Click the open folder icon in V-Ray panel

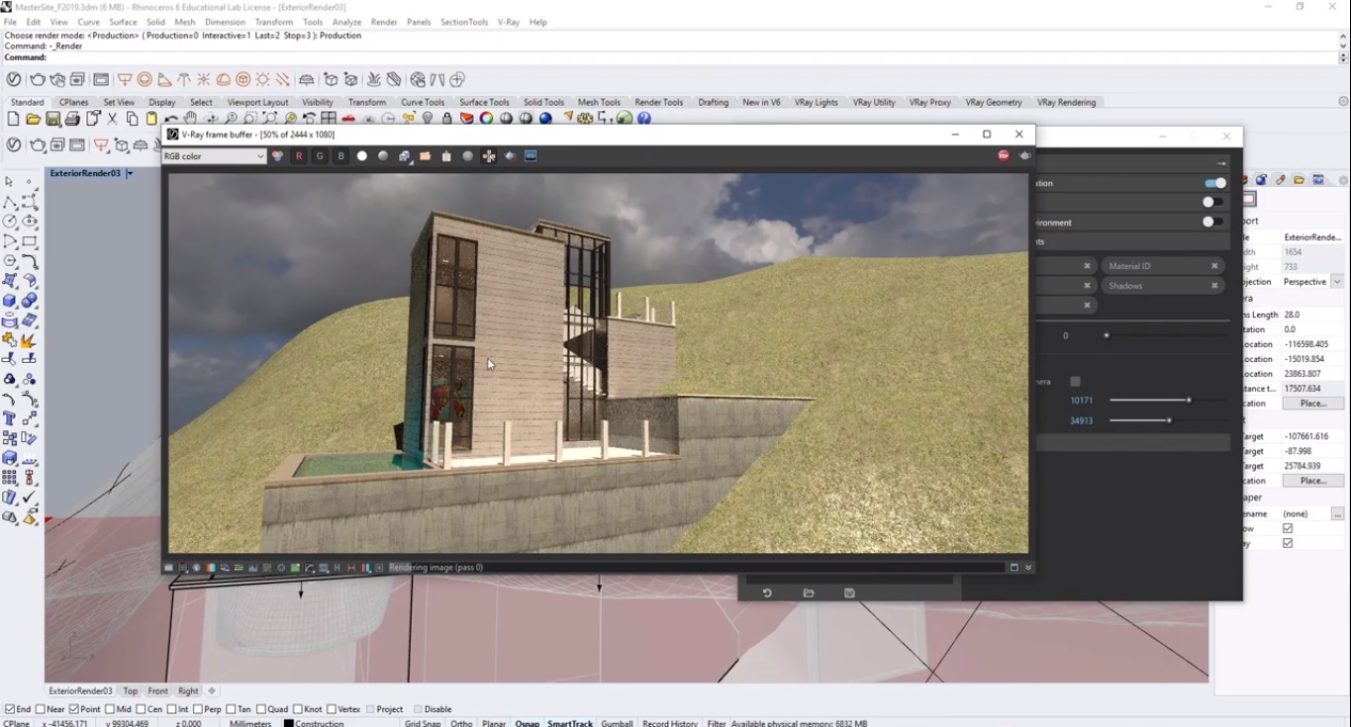point(809,592)
